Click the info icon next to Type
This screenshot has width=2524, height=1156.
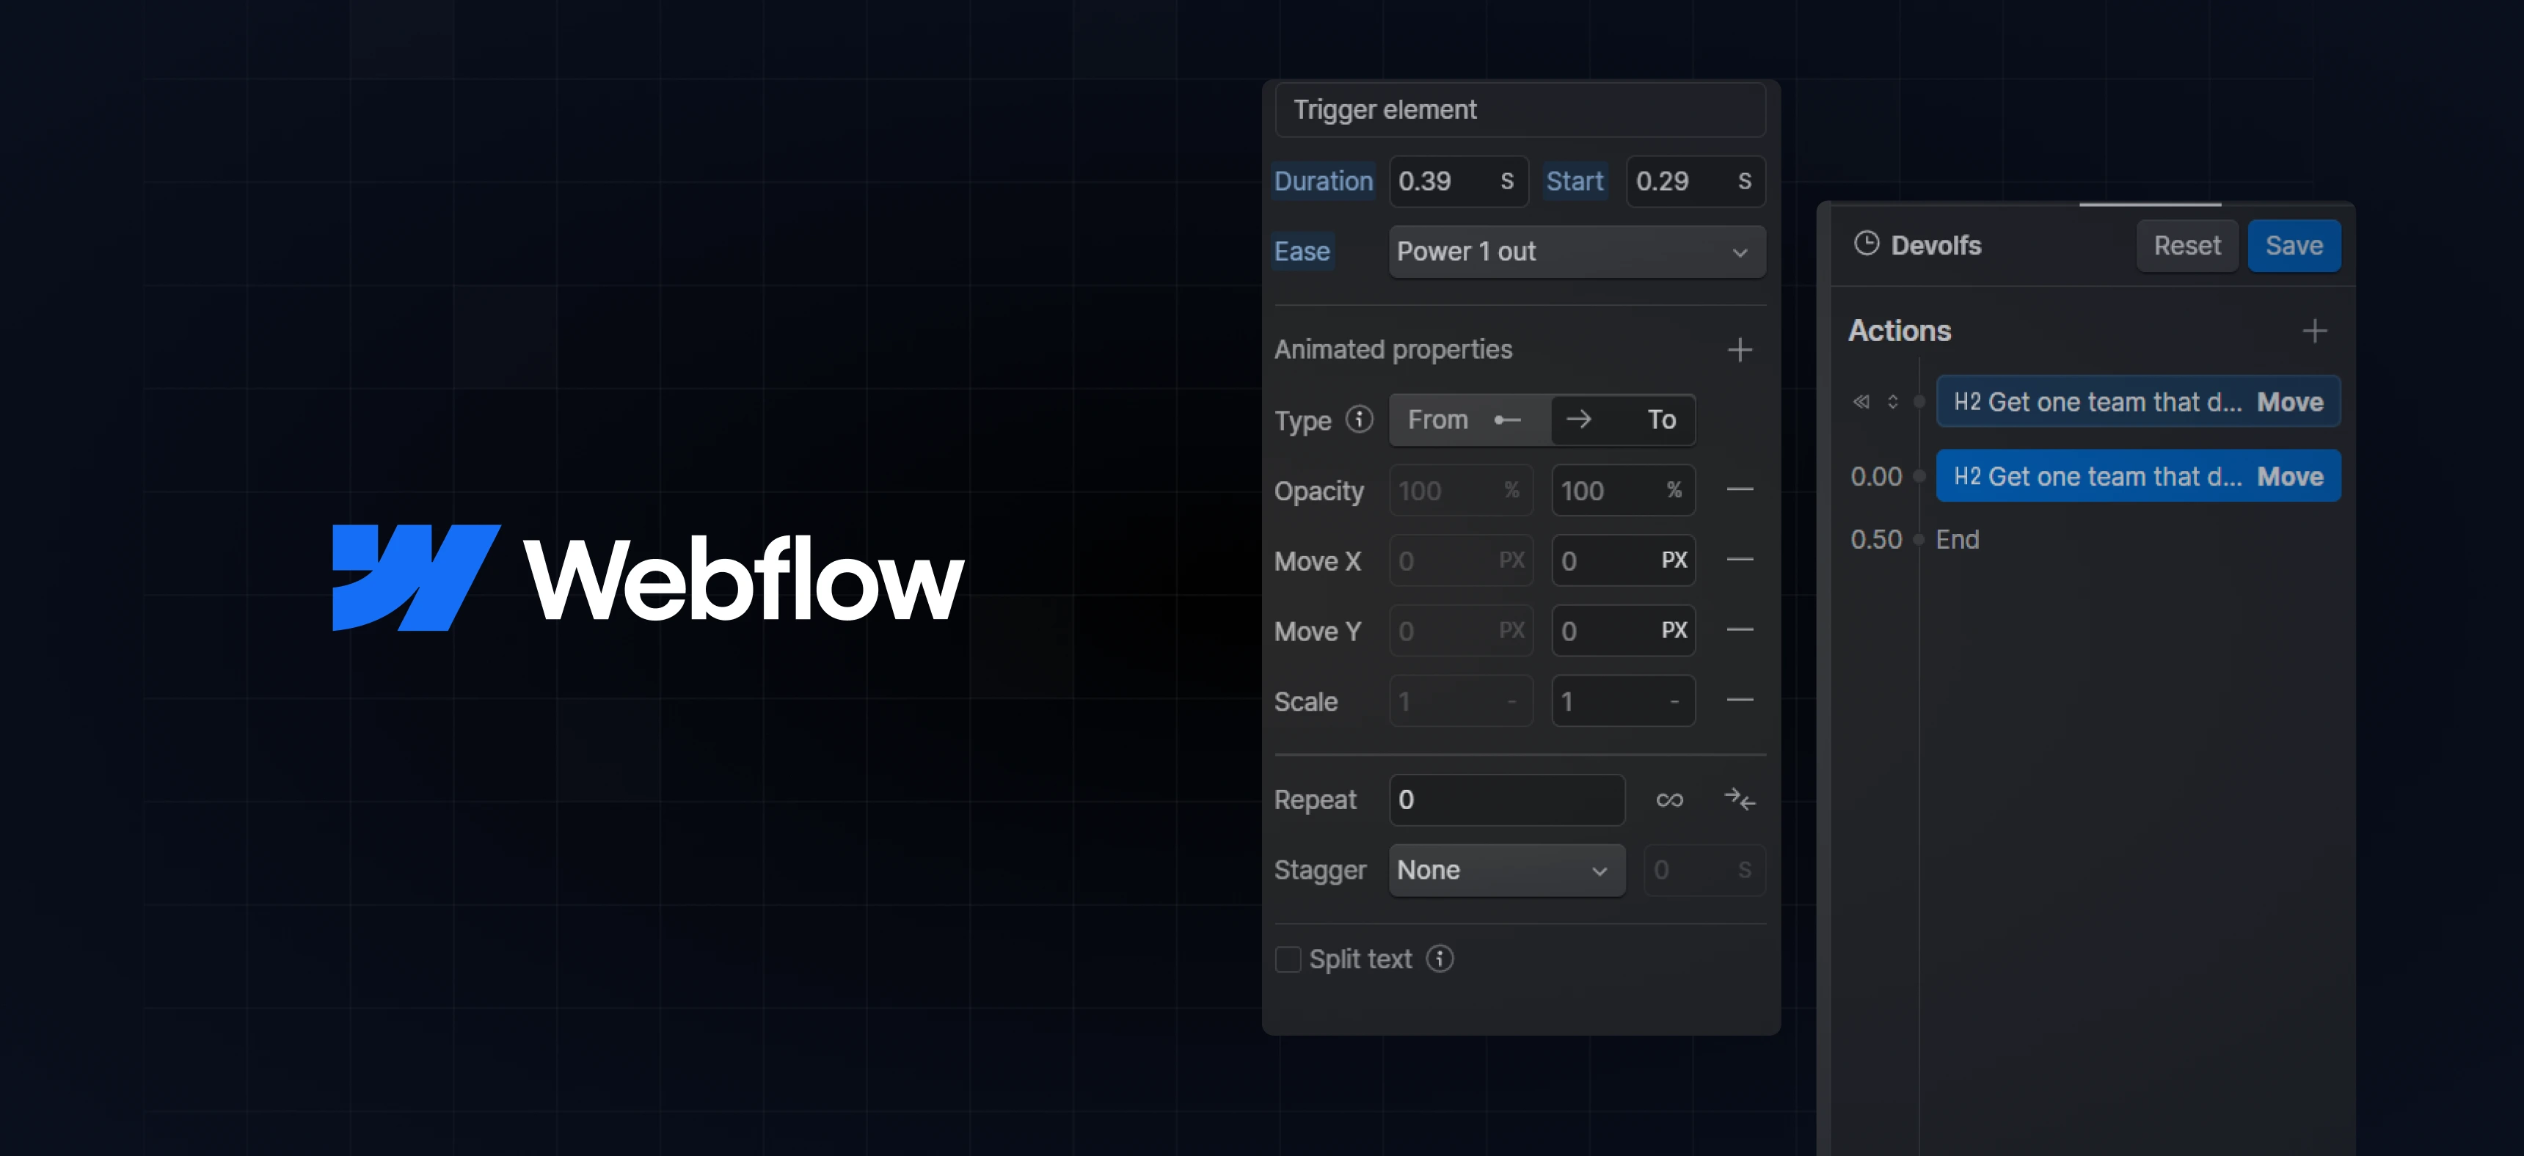[x=1359, y=420]
